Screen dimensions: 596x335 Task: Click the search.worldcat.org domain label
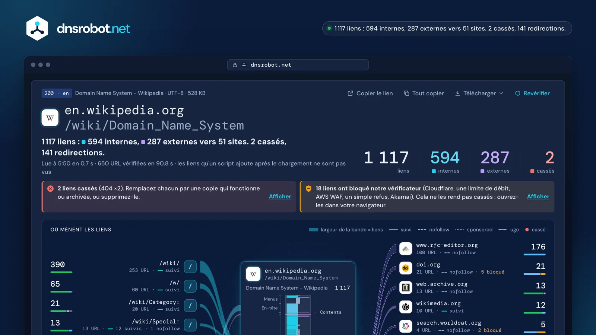(449, 323)
